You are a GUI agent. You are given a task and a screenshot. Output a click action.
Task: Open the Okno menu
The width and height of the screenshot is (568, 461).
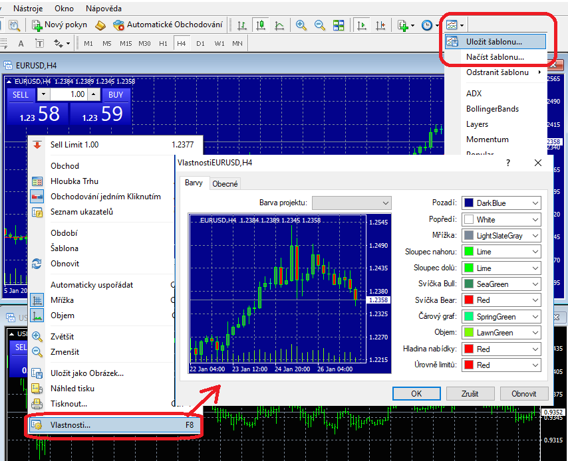[64, 9]
